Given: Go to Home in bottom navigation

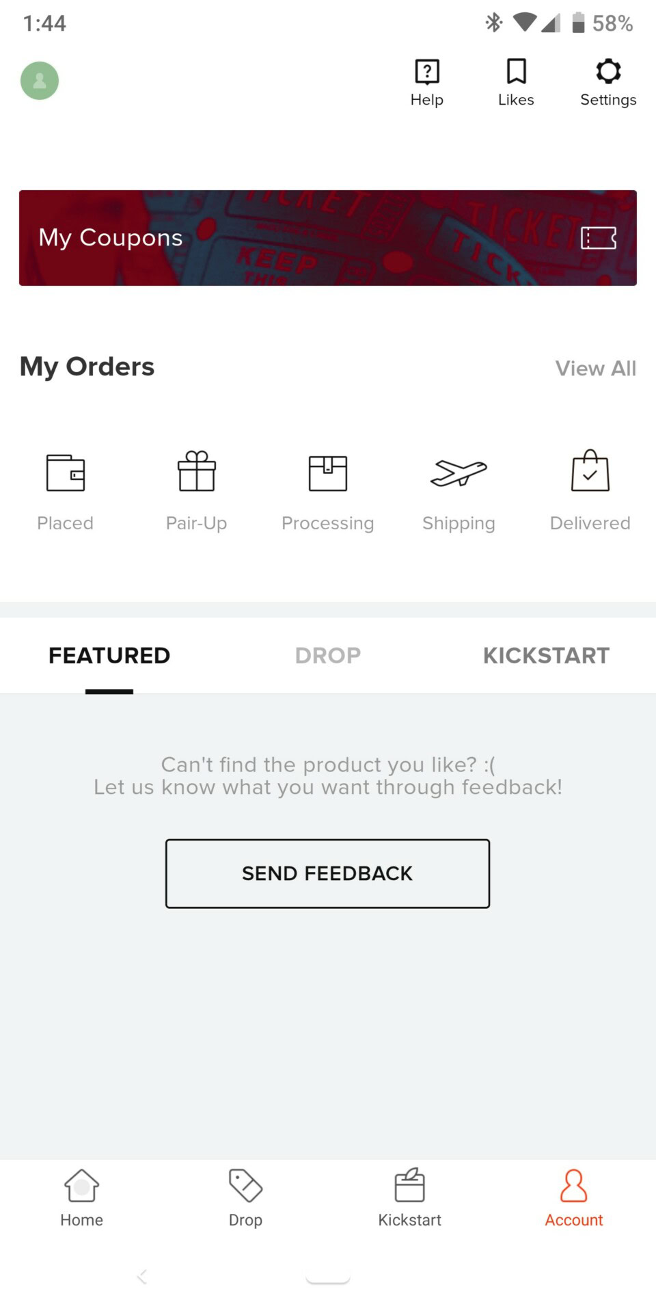Looking at the screenshot, I should tap(82, 1197).
